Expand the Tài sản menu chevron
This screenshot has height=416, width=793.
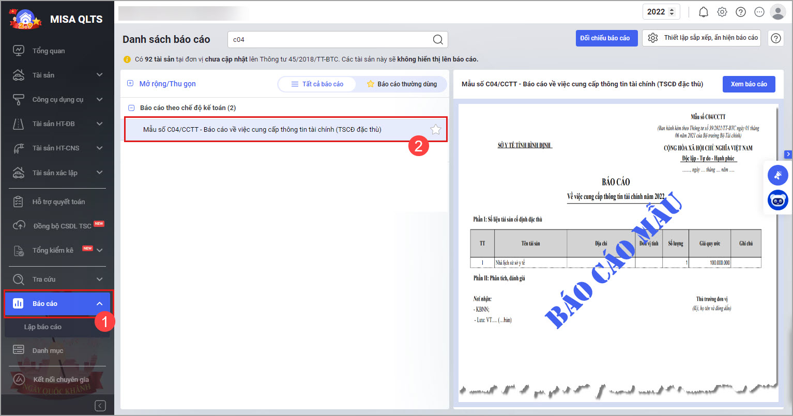click(x=100, y=75)
